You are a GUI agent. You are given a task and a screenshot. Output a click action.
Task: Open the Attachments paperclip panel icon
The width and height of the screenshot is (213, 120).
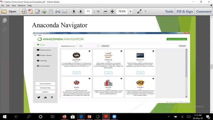(5, 30)
